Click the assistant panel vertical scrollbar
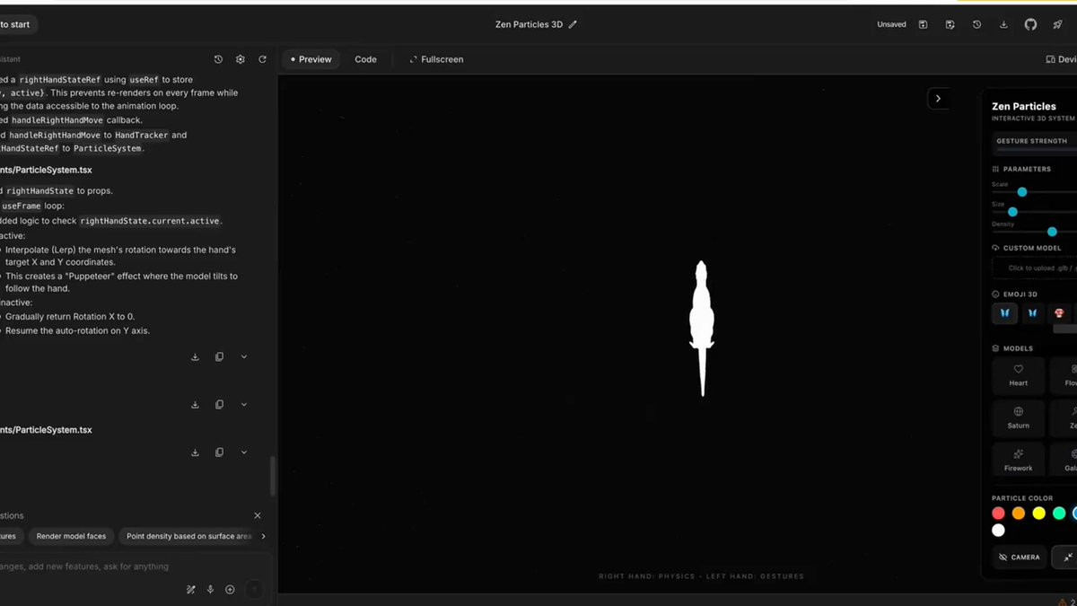Screen dimensions: 1077x606 point(273,476)
